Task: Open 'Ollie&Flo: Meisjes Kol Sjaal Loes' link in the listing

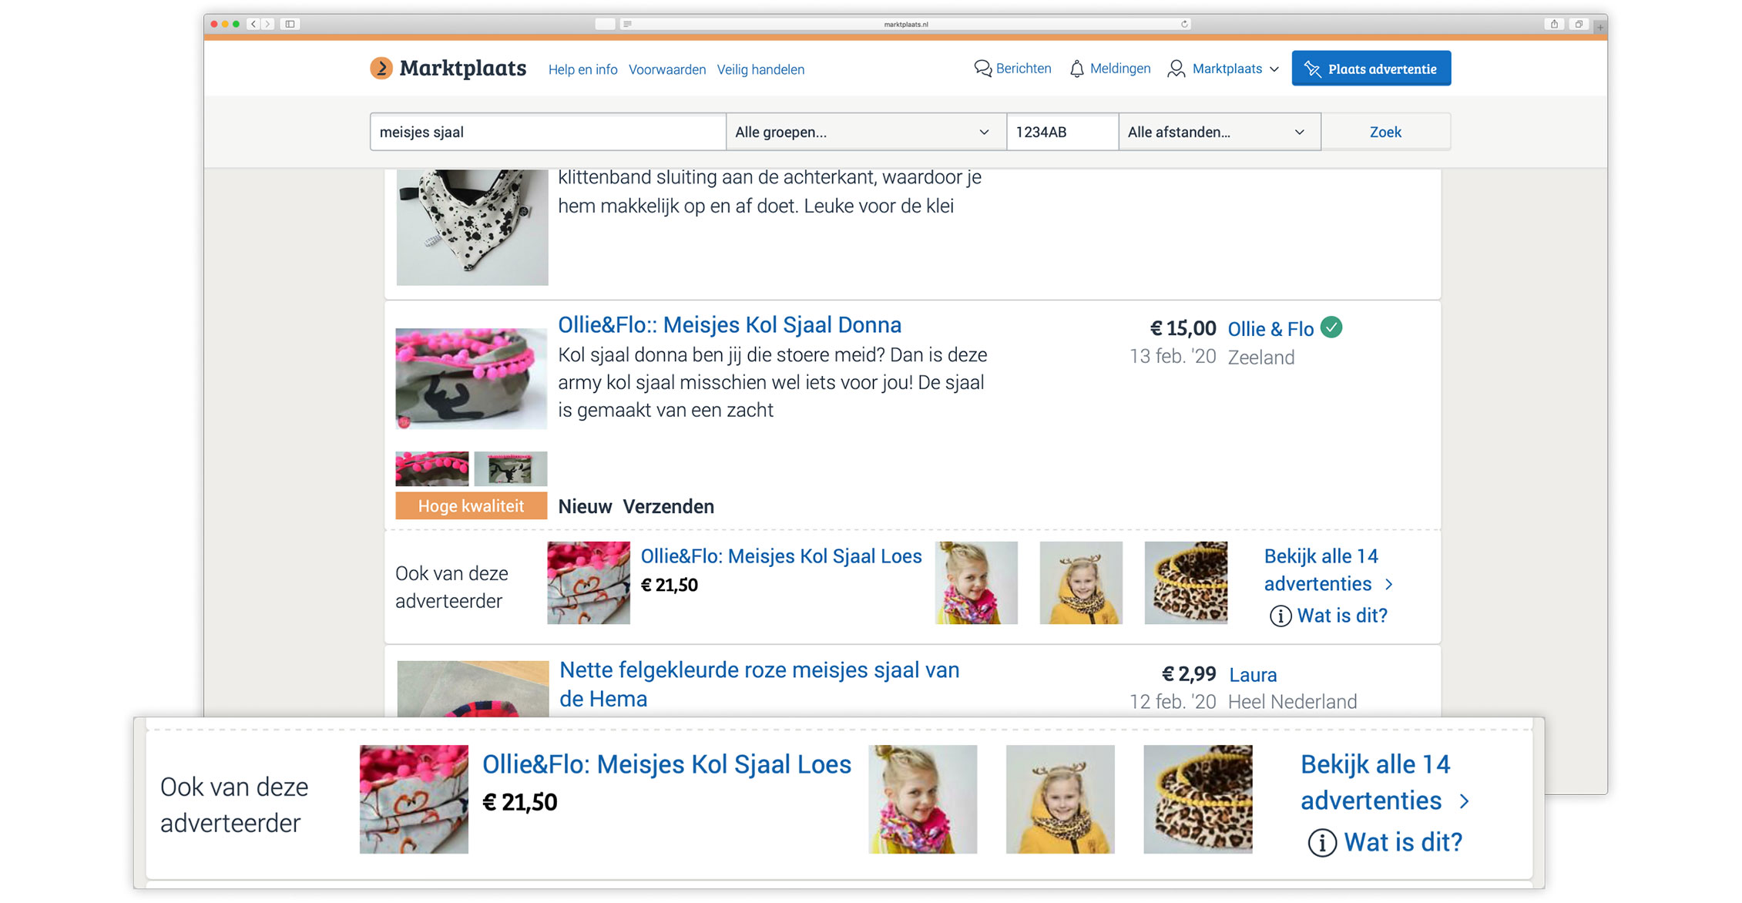Action: 781,556
